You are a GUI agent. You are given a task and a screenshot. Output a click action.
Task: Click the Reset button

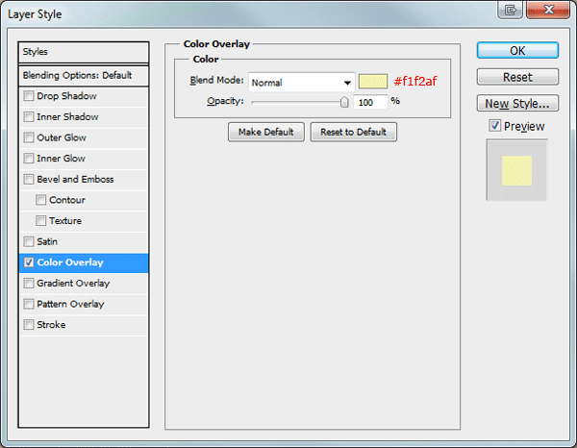517,77
